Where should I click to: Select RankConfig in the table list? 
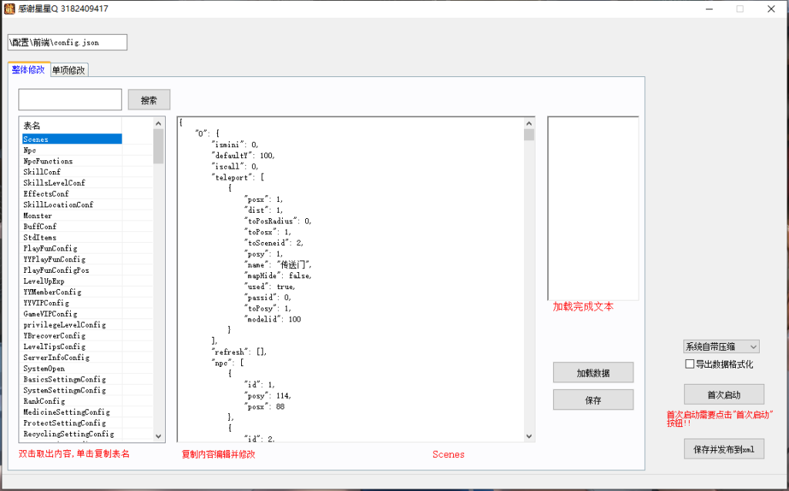click(x=45, y=401)
